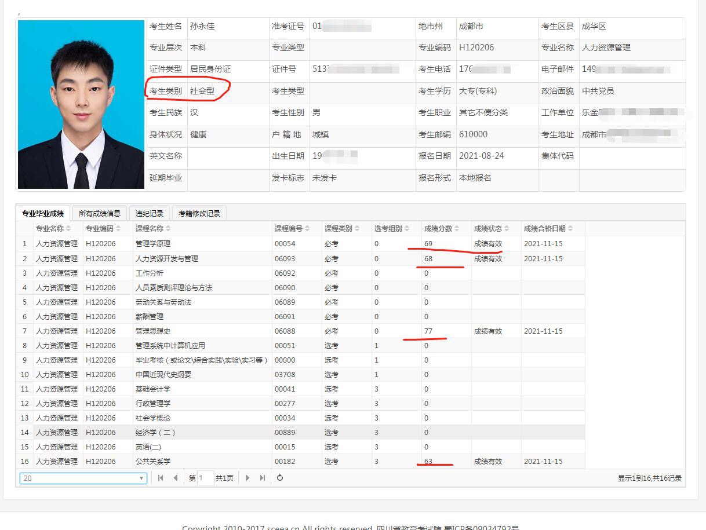Click the 报名日期 value 2021-08-24

[482, 156]
